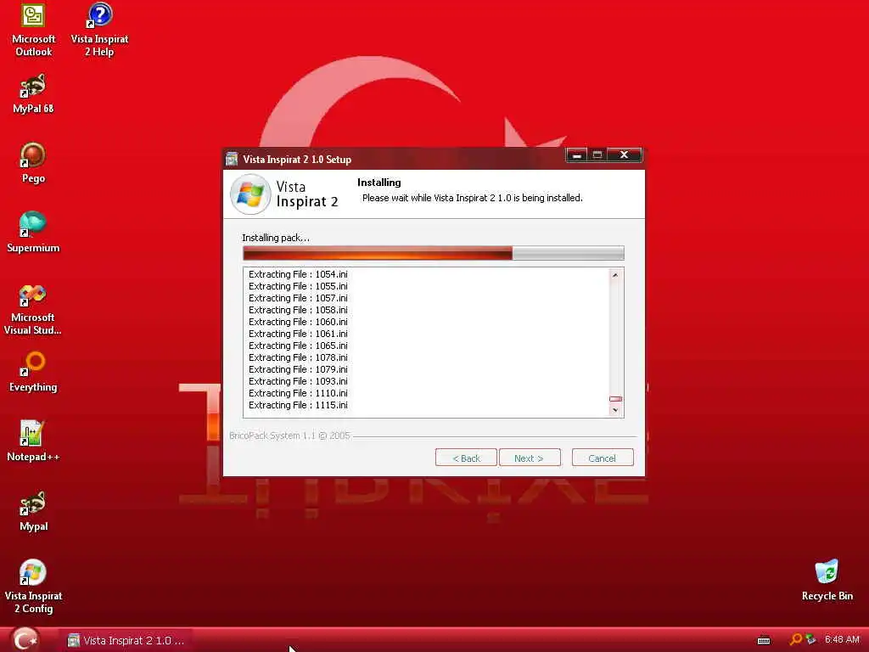Image resolution: width=869 pixels, height=652 pixels.
Task: Select the Vista Inspirat taskbar button
Action: pos(126,640)
